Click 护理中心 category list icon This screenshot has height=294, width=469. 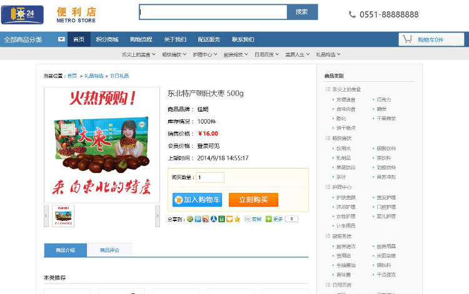coord(328,187)
